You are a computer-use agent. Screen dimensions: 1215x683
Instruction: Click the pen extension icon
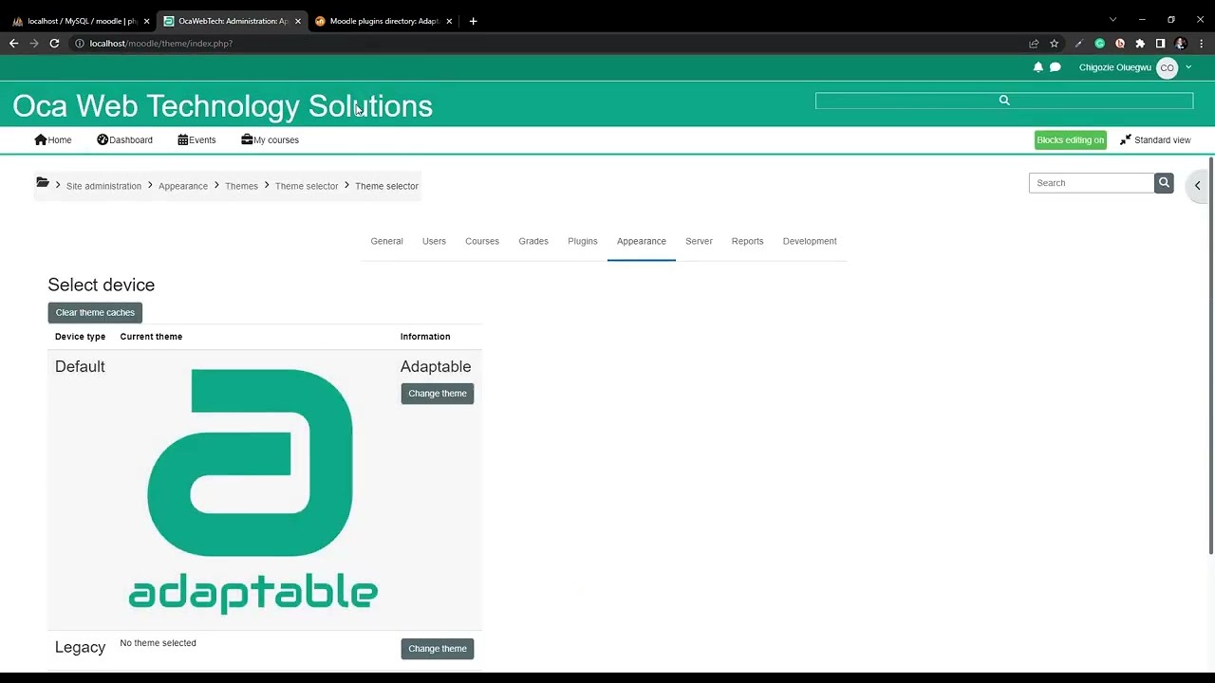pyautogui.click(x=1079, y=44)
